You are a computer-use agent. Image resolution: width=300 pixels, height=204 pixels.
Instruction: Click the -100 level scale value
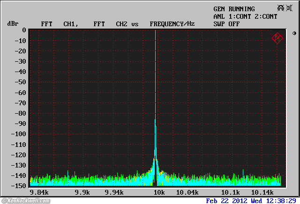tap(19, 134)
